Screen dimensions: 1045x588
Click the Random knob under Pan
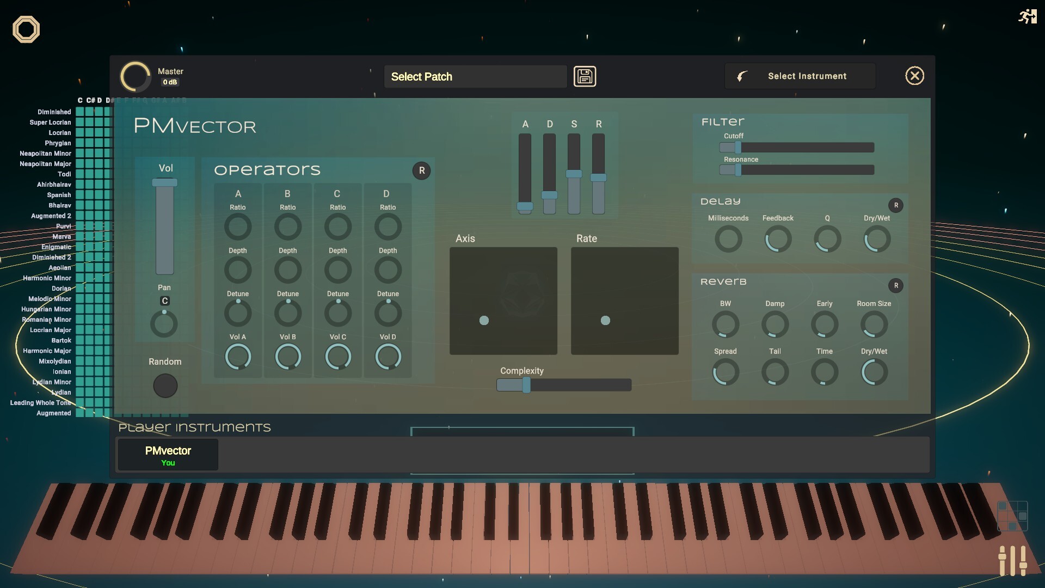(x=164, y=385)
